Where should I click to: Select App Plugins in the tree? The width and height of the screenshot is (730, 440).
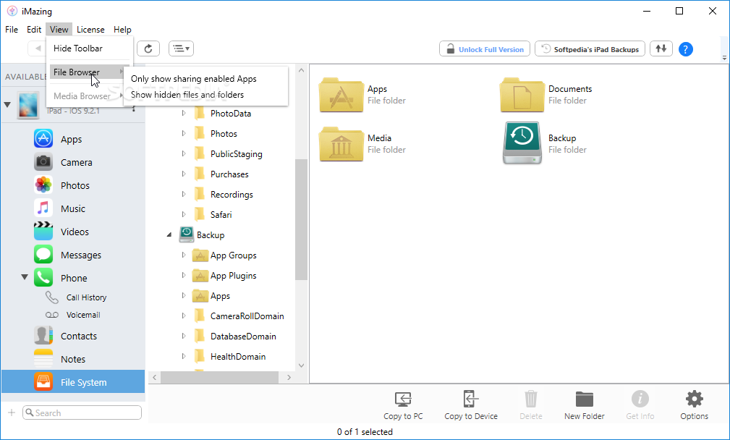[233, 276]
